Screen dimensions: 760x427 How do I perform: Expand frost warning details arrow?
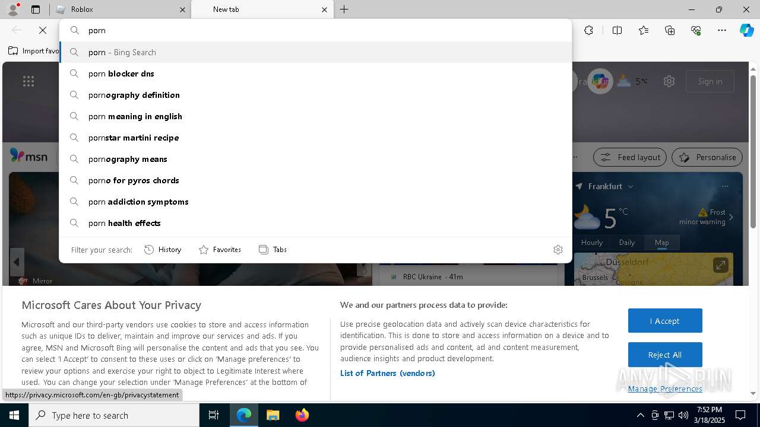coord(731,217)
